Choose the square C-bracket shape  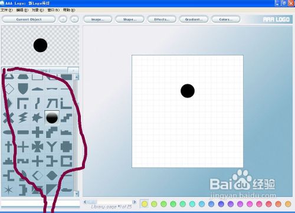click(x=66, y=161)
